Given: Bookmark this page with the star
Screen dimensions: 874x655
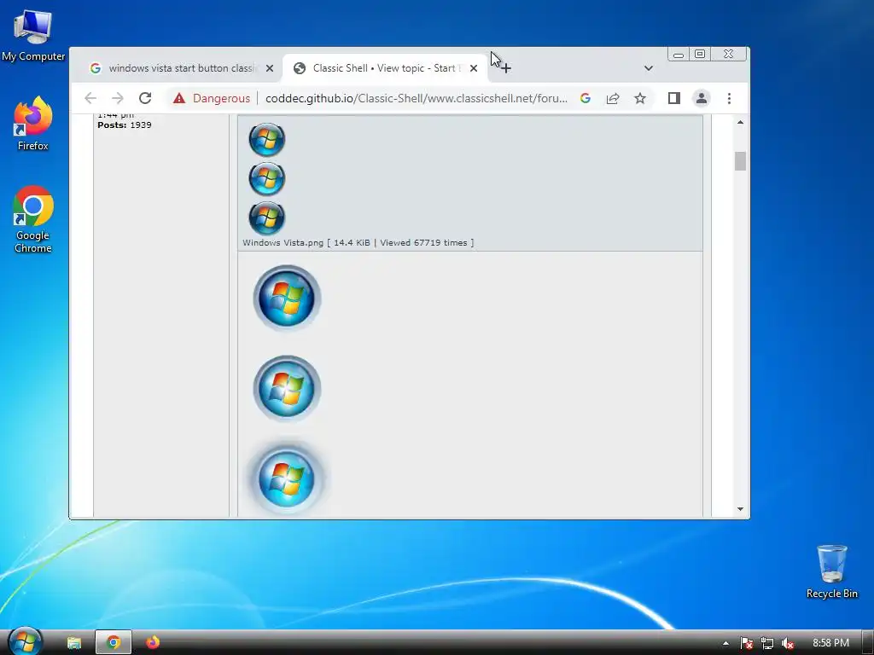Looking at the screenshot, I should coord(640,99).
